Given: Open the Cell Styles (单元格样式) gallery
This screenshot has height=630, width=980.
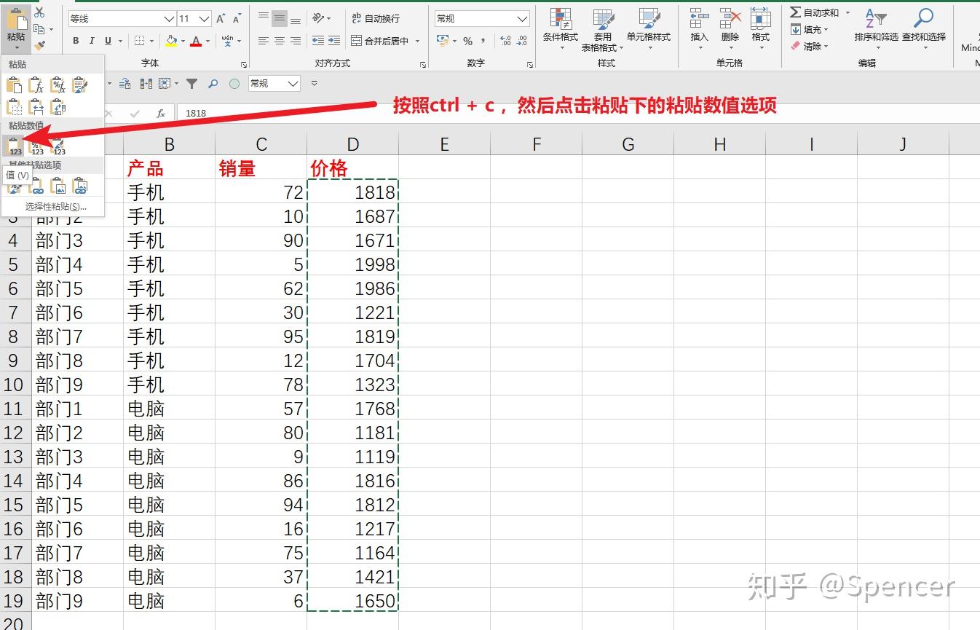Looking at the screenshot, I should tap(648, 30).
